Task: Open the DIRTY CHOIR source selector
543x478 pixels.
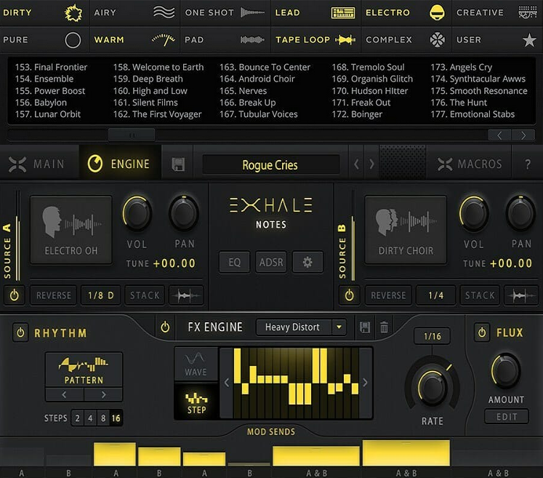Action: click(x=406, y=230)
